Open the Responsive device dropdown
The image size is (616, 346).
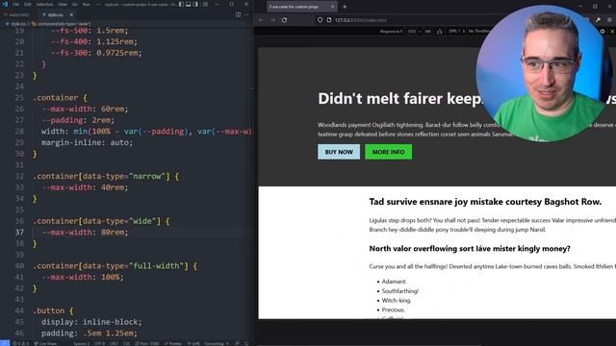pyautogui.click(x=391, y=32)
